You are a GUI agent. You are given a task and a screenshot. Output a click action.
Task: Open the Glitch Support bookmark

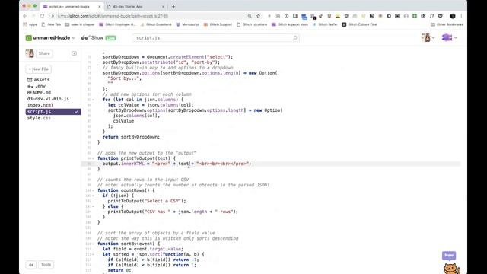click(x=218, y=24)
